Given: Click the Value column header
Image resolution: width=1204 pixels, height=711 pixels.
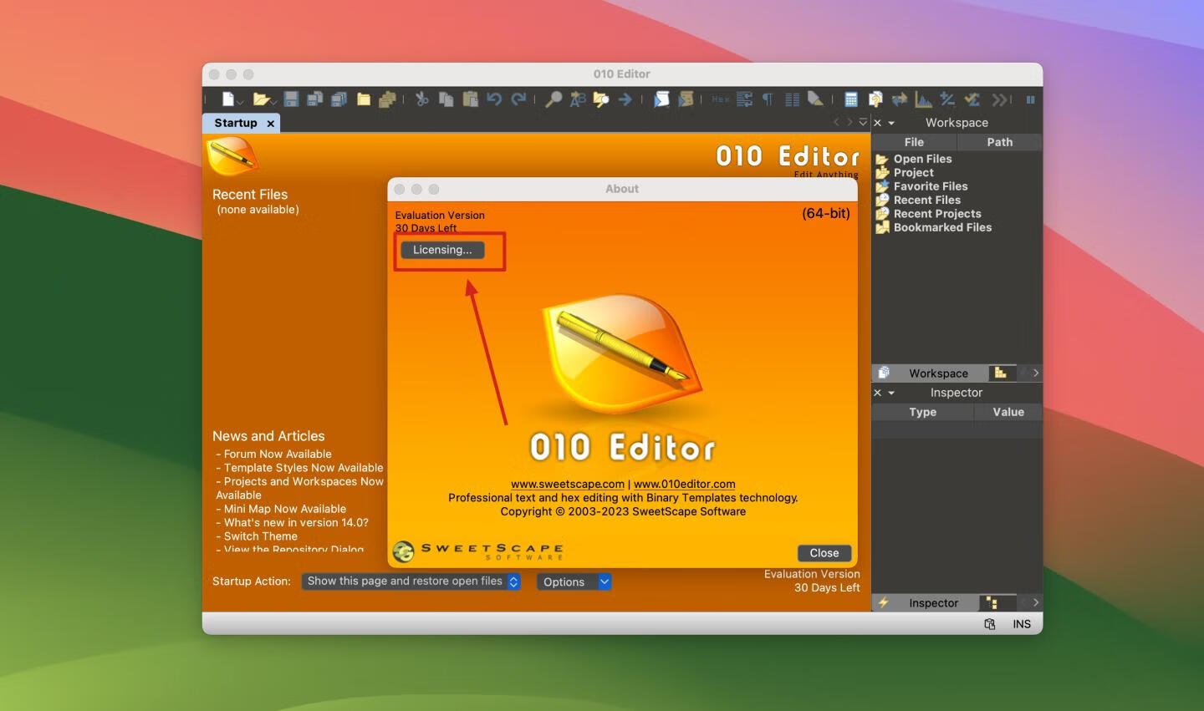Looking at the screenshot, I should (x=1008, y=412).
